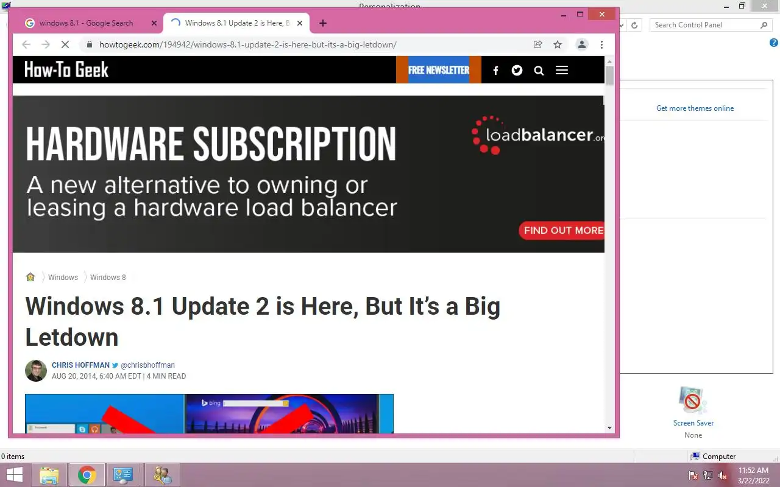
Task: Open Help in the Personalization window
Action: 774,43
